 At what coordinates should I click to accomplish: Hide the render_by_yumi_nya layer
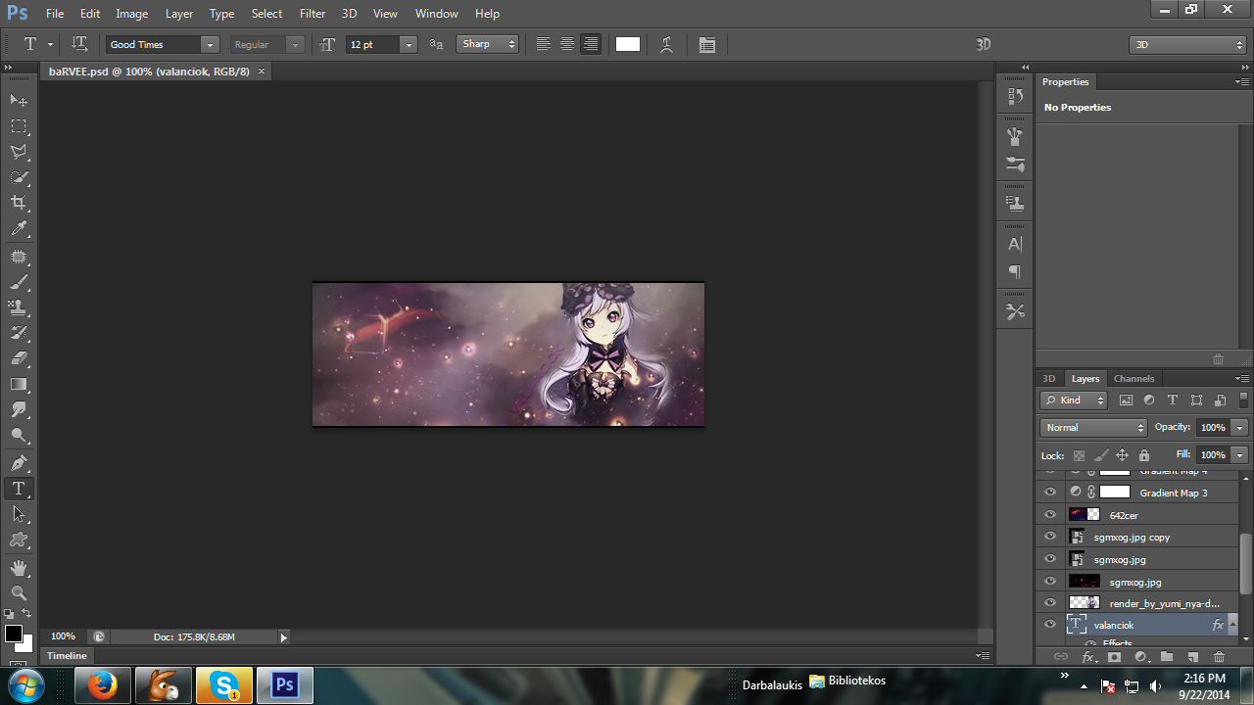click(x=1050, y=603)
